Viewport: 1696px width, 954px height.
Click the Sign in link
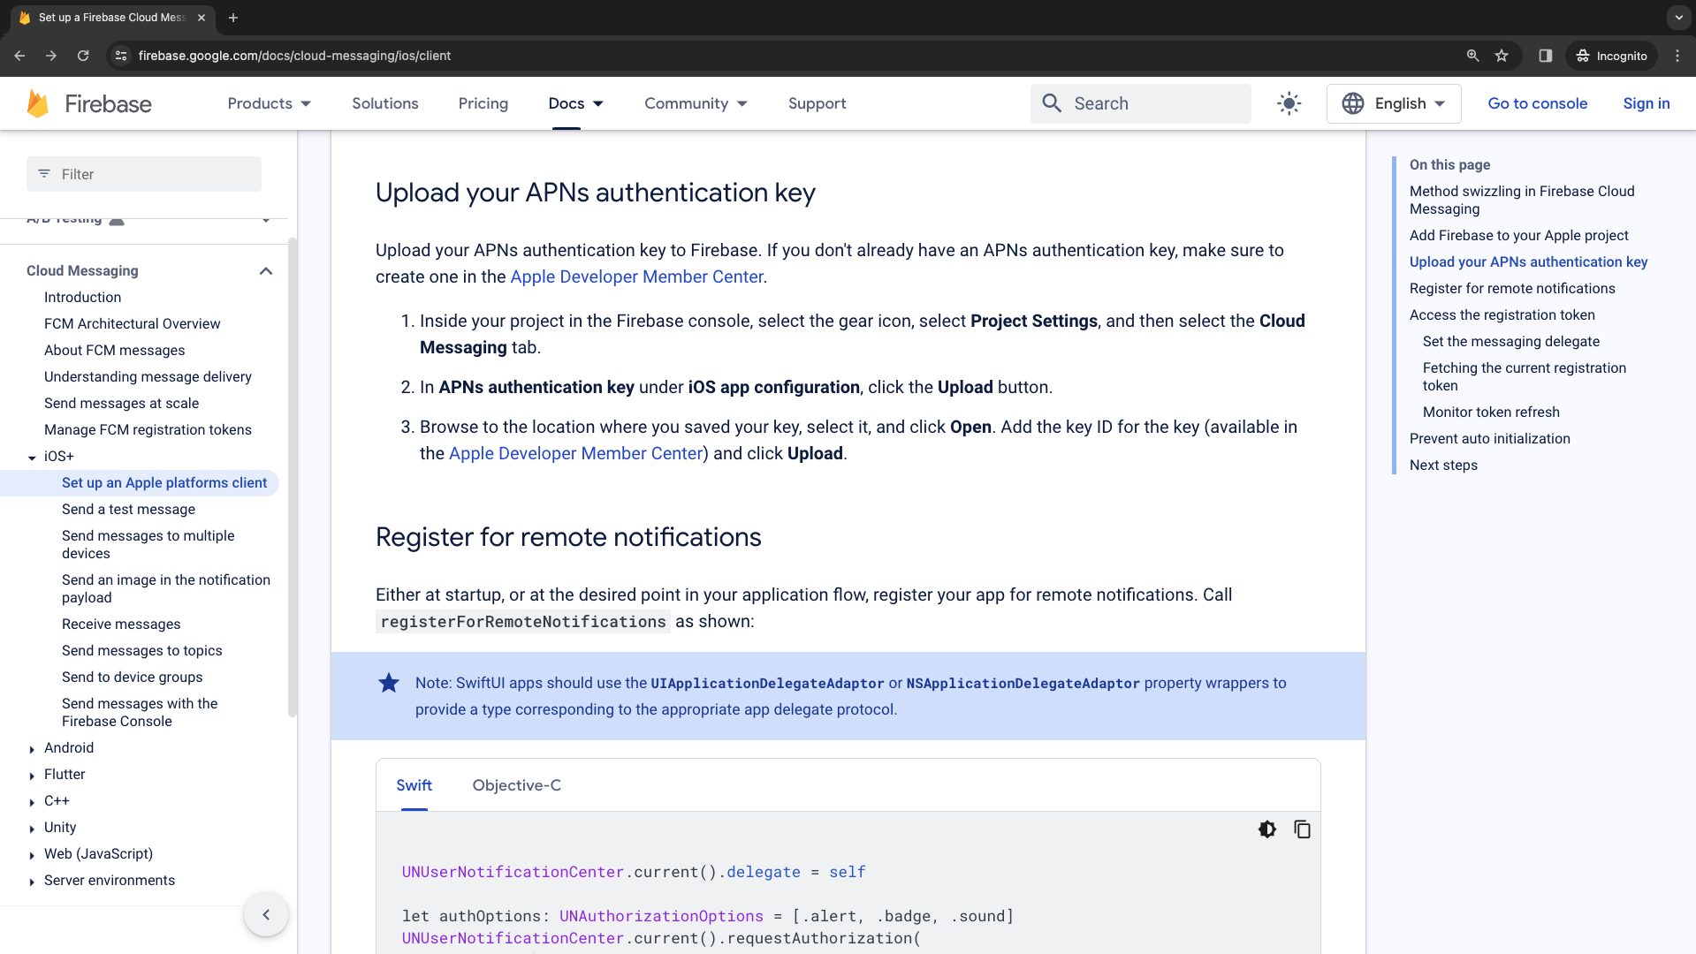point(1646,103)
